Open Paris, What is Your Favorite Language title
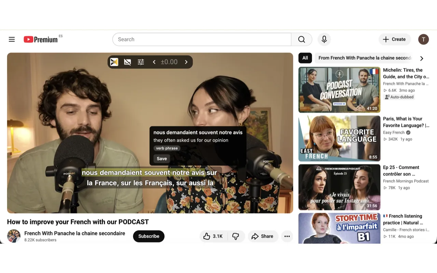Image resolution: width=437 pixels, height=273 pixels. tap(406, 122)
